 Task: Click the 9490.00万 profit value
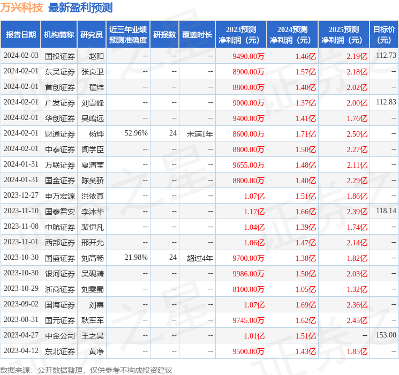(x=249, y=56)
